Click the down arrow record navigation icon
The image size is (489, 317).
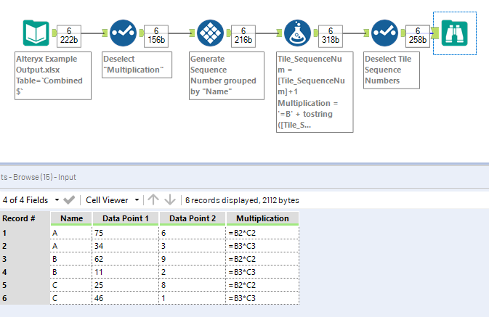coord(170,199)
